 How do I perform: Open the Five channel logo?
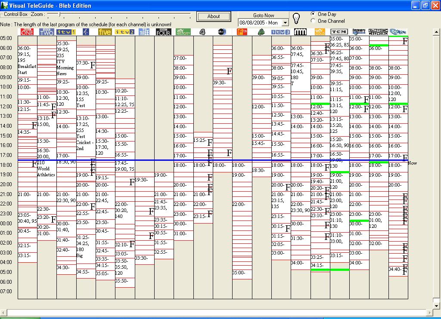(x=105, y=32)
